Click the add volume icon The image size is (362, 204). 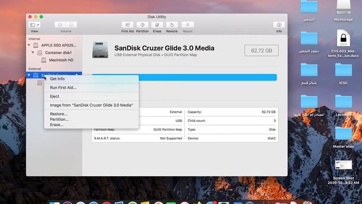pos(61,25)
